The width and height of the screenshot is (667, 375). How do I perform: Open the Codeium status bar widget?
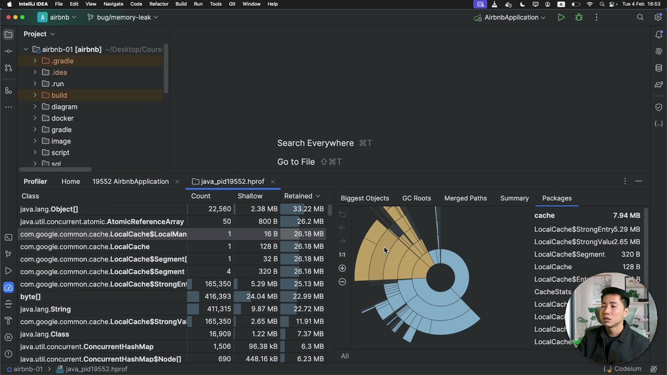[x=622, y=369]
